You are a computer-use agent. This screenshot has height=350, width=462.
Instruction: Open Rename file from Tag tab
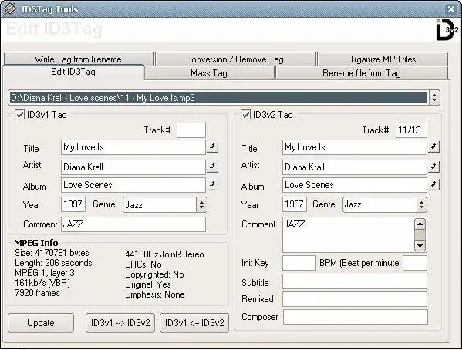coord(362,72)
